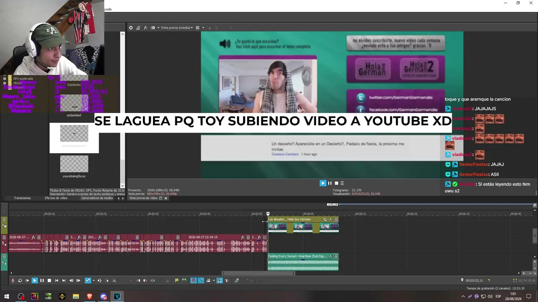Open the Los Abuelos clip hamburger menu

[336, 219]
